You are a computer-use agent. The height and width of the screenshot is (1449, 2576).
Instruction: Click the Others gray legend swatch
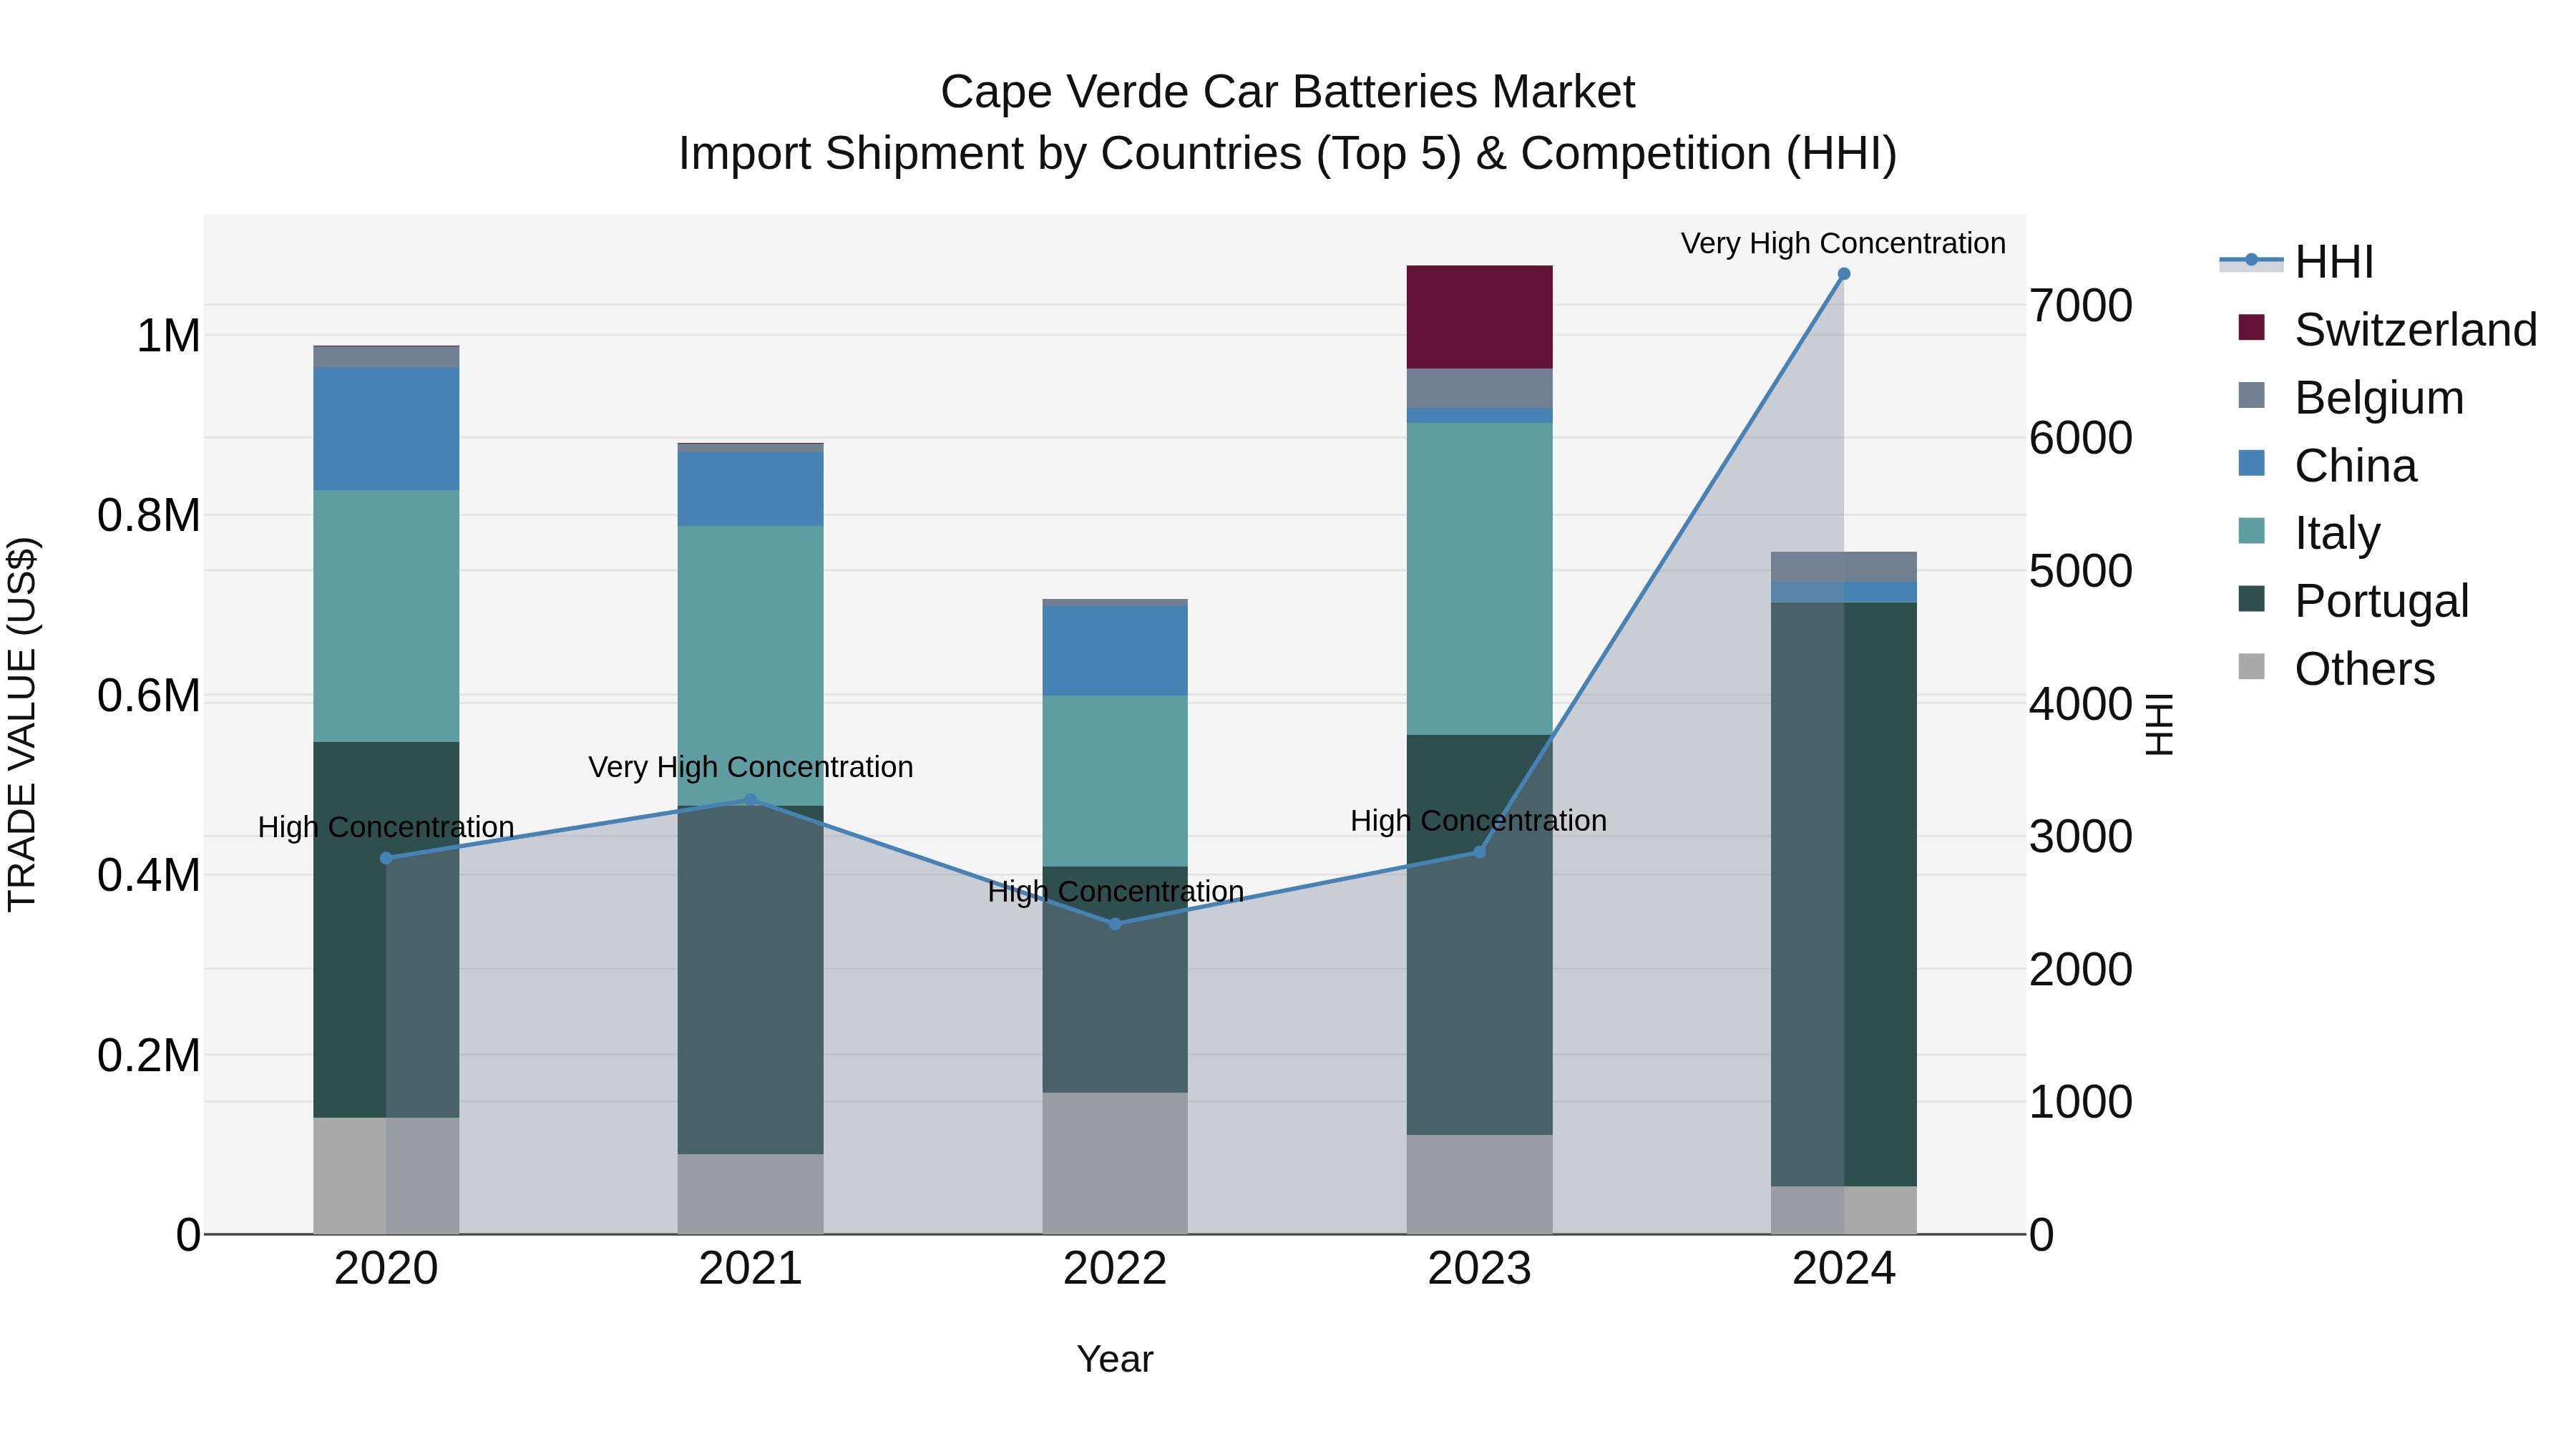click(2251, 666)
